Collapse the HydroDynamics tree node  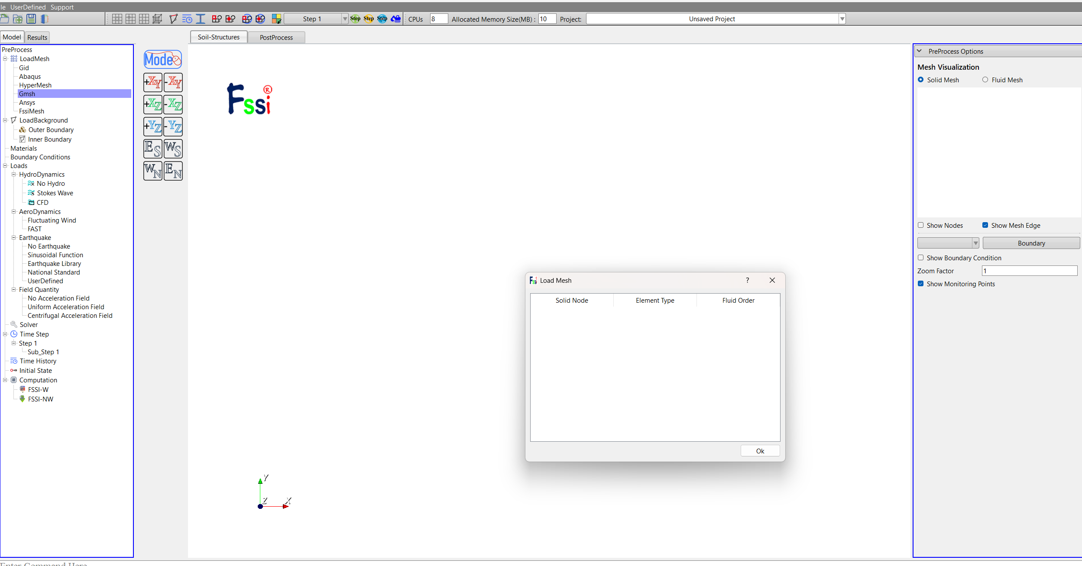pos(14,174)
